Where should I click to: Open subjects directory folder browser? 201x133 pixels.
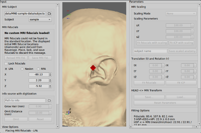click(49, 14)
